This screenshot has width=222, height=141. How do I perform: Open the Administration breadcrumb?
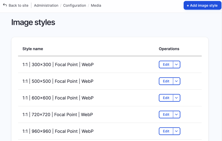(x=46, y=5)
